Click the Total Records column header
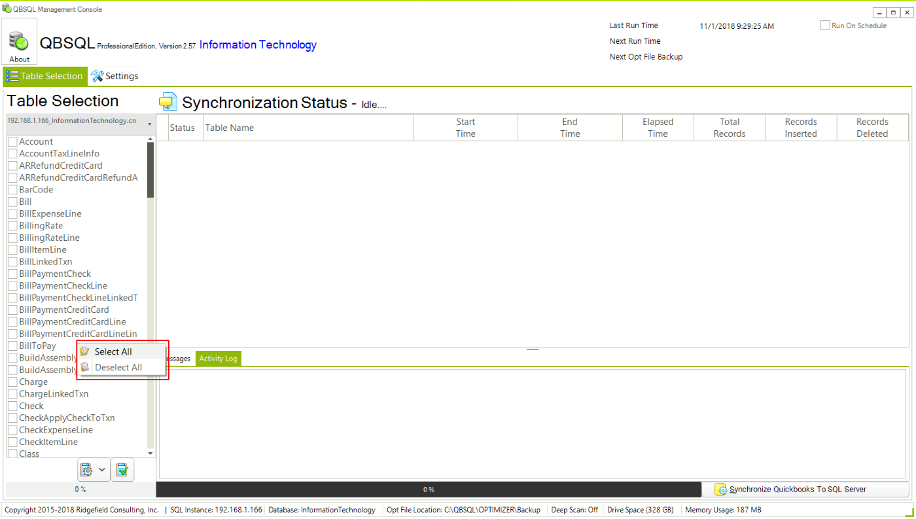This screenshot has width=916, height=519. pyautogui.click(x=730, y=128)
